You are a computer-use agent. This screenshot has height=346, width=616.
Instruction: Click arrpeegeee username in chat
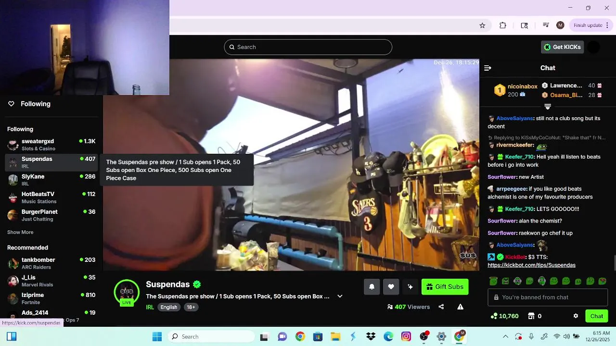click(x=512, y=189)
